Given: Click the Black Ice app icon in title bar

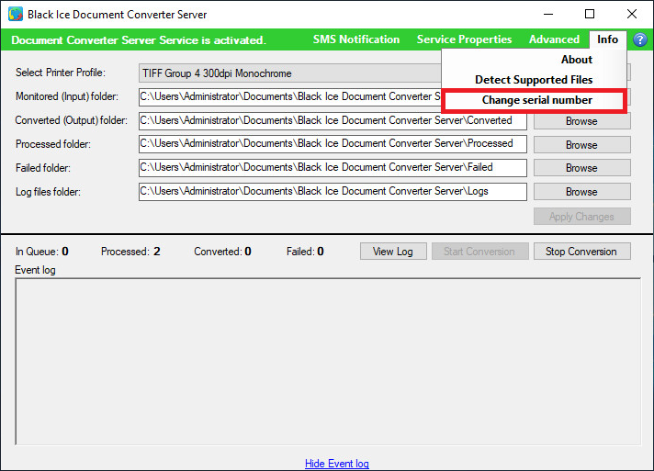Looking at the screenshot, I should click(16, 14).
